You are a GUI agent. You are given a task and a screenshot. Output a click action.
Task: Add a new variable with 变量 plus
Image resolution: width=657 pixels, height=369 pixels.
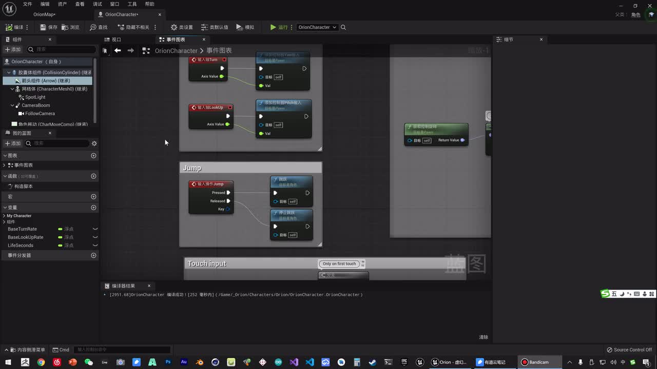pos(93,208)
